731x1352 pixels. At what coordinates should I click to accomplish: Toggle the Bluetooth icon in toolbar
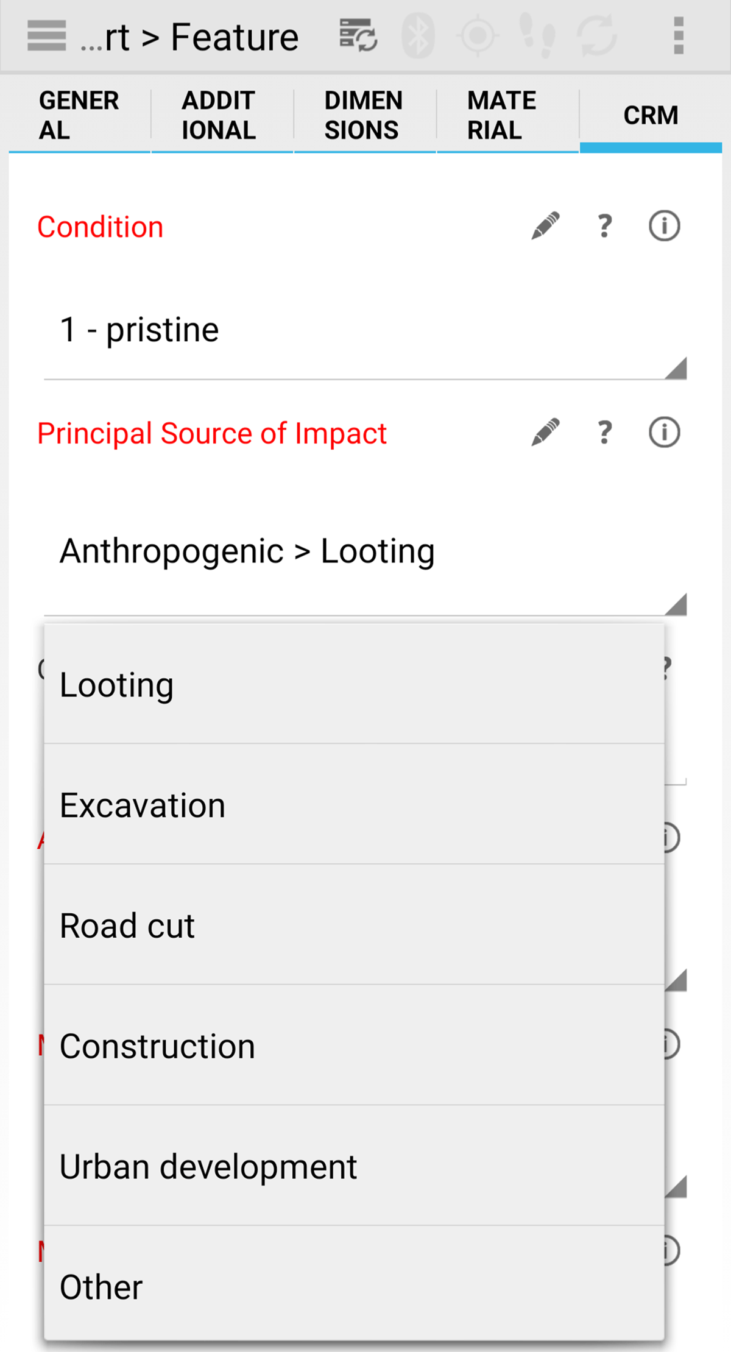(418, 36)
